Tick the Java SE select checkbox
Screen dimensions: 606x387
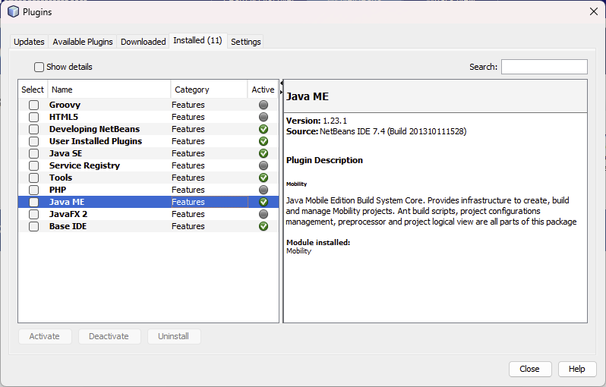[33, 153]
